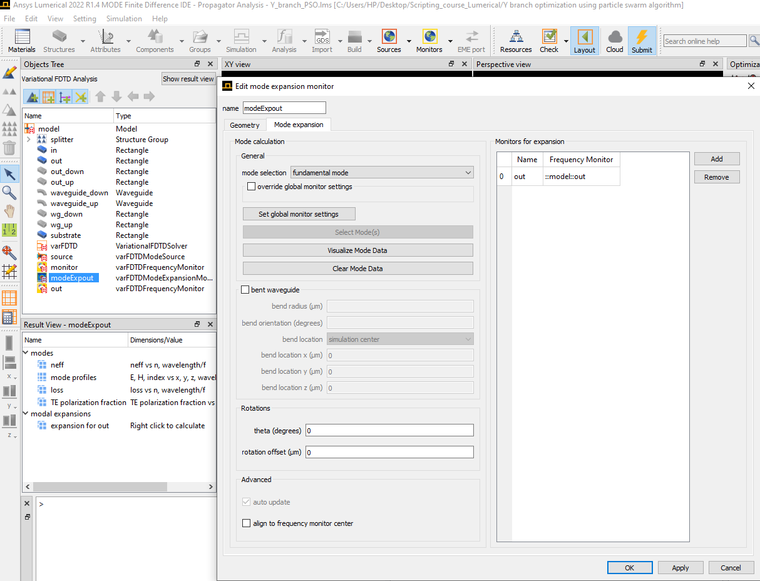
Task: Search online help magnifier icon
Action: point(755,41)
